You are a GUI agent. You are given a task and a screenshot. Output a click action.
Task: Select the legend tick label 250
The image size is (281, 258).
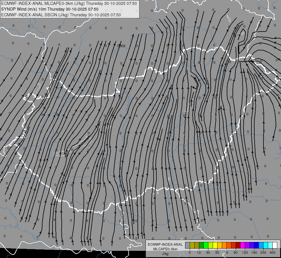(263, 253)
